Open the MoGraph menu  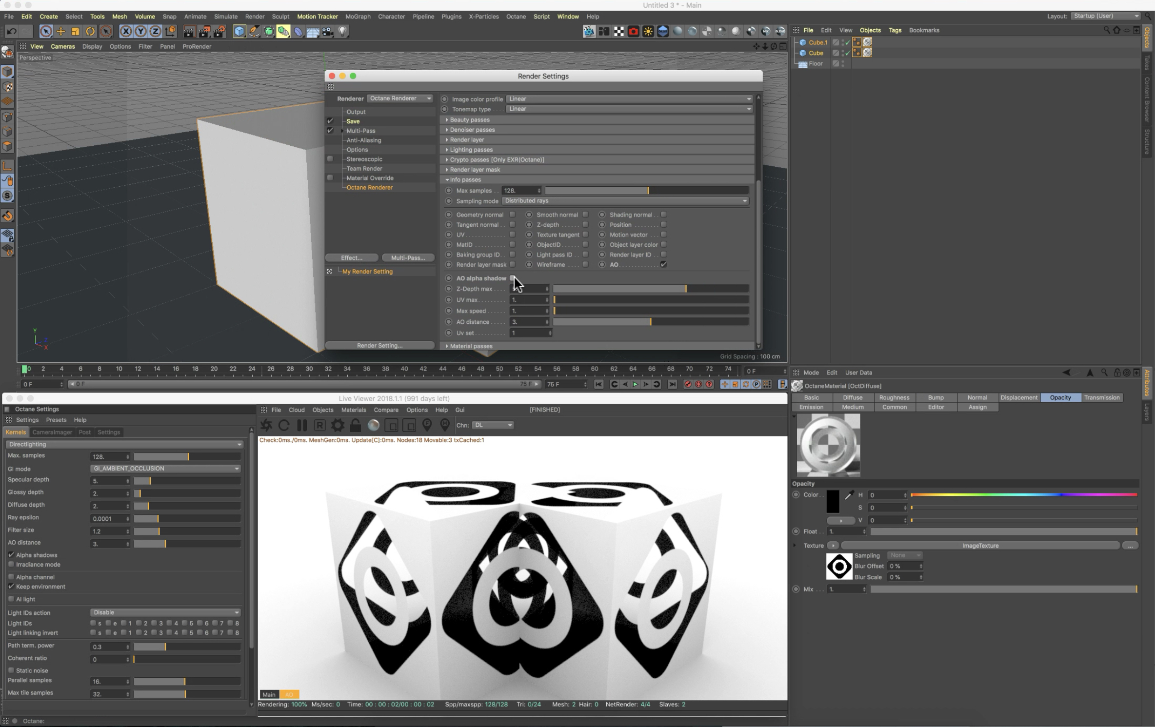click(x=358, y=17)
